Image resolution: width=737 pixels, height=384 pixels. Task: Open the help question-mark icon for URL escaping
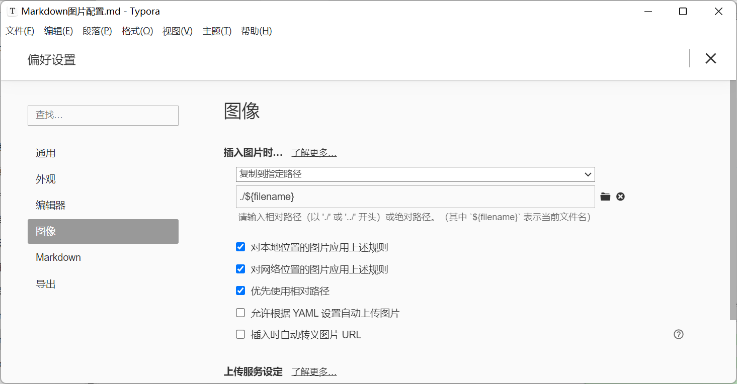(679, 334)
